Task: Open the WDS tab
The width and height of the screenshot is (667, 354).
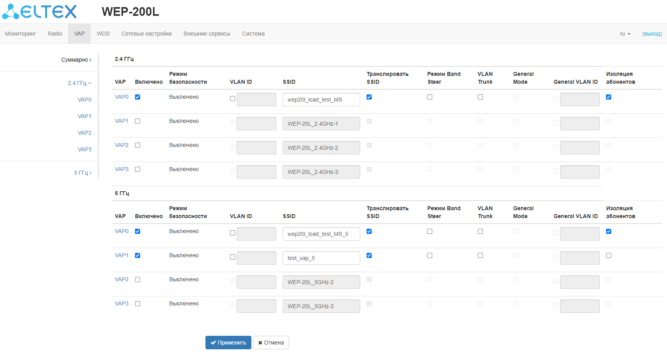Action: [103, 34]
